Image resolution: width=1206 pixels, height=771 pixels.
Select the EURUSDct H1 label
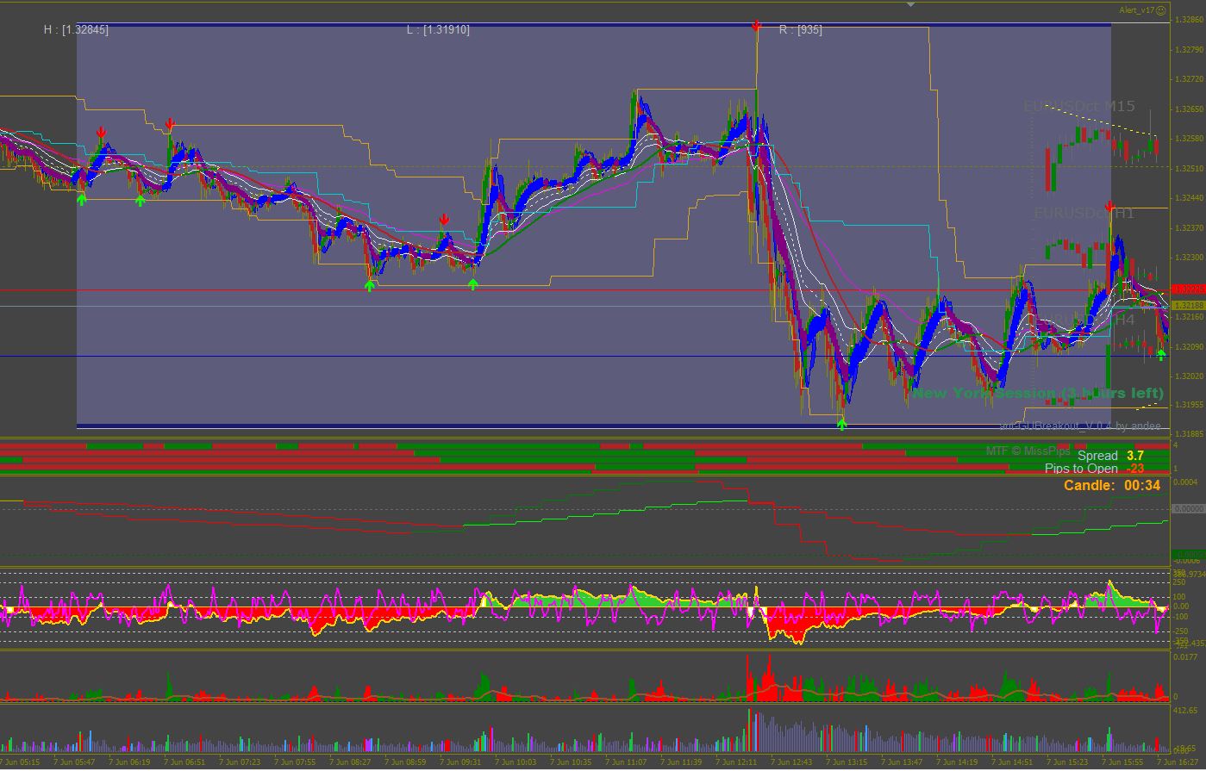1084,212
